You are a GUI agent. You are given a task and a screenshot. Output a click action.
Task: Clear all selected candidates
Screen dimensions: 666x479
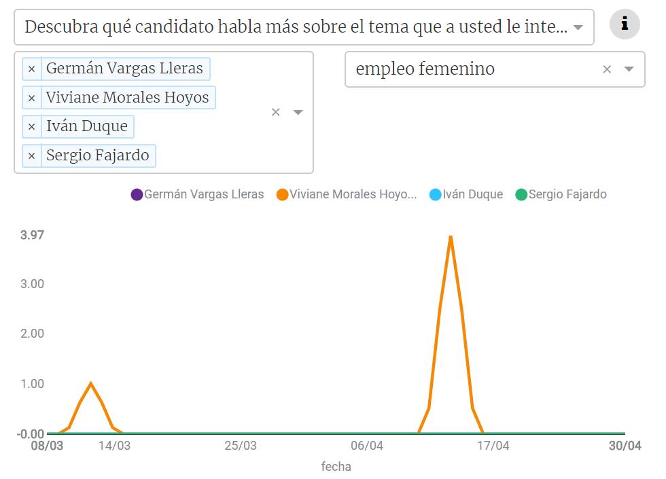pos(275,112)
